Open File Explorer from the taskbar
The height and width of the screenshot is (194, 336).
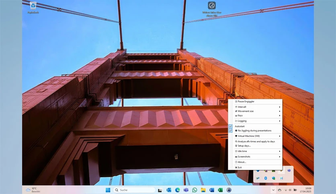[x=203, y=190]
